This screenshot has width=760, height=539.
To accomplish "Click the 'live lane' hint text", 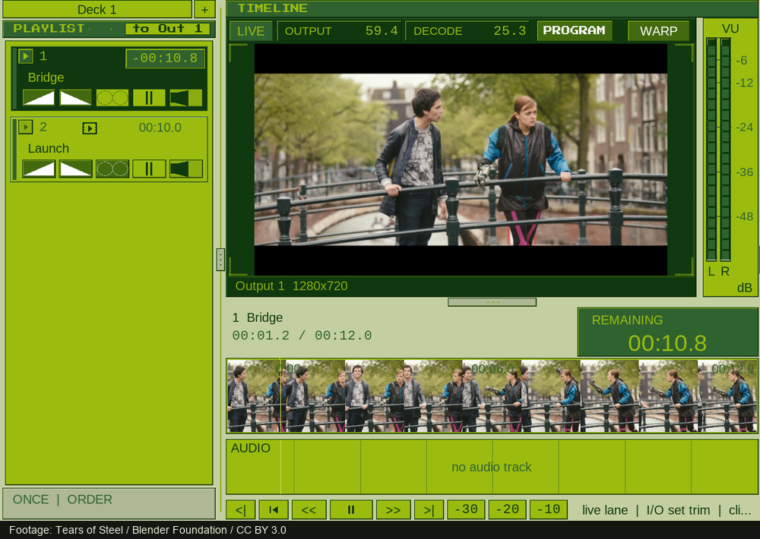I will click(x=605, y=510).
